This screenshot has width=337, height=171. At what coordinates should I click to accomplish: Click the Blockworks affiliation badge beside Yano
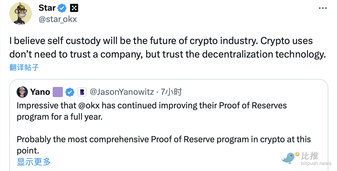click(82, 92)
